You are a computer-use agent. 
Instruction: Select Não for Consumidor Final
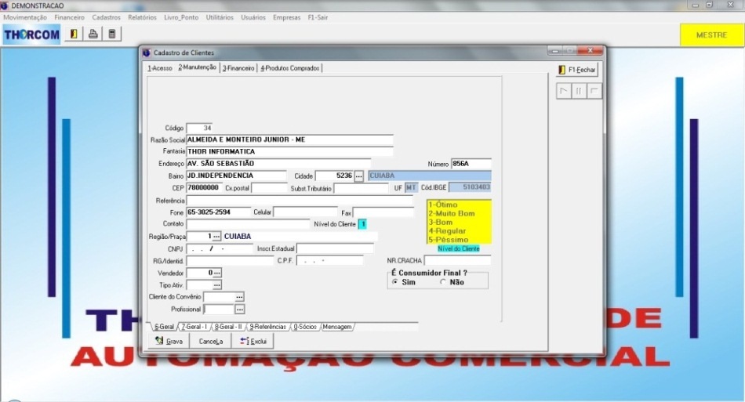(443, 282)
